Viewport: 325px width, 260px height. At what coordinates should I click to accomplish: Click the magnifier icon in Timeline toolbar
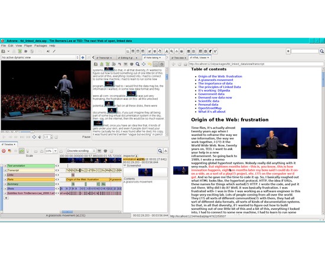pos(160,151)
